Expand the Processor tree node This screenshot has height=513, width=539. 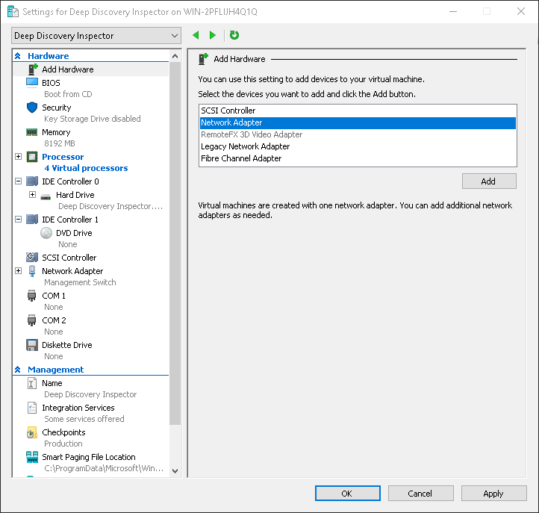coord(19,157)
